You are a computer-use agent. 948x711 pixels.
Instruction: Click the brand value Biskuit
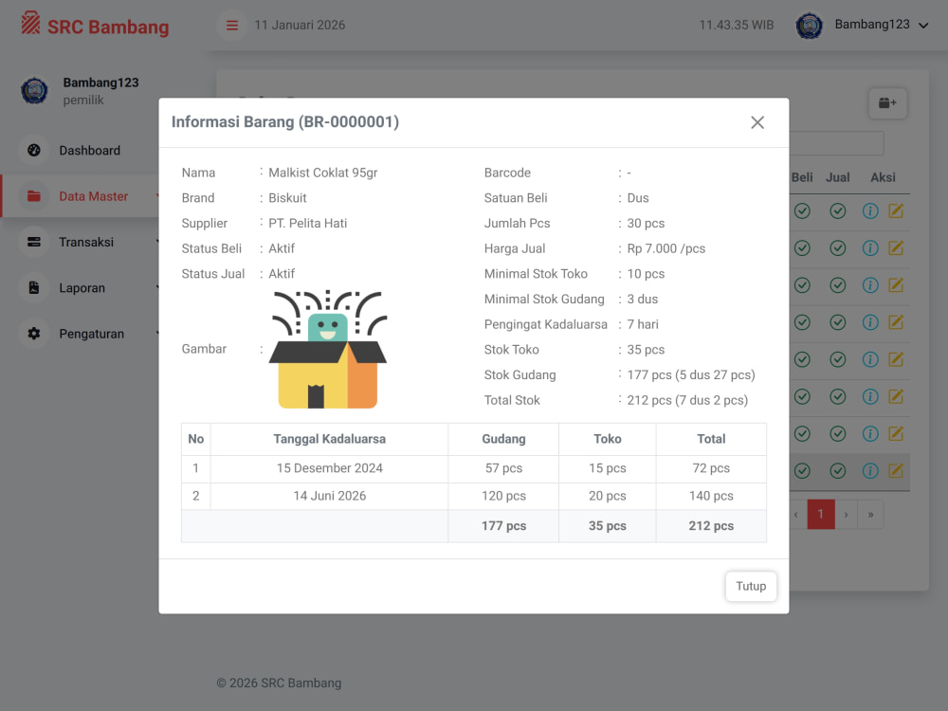pyautogui.click(x=287, y=198)
